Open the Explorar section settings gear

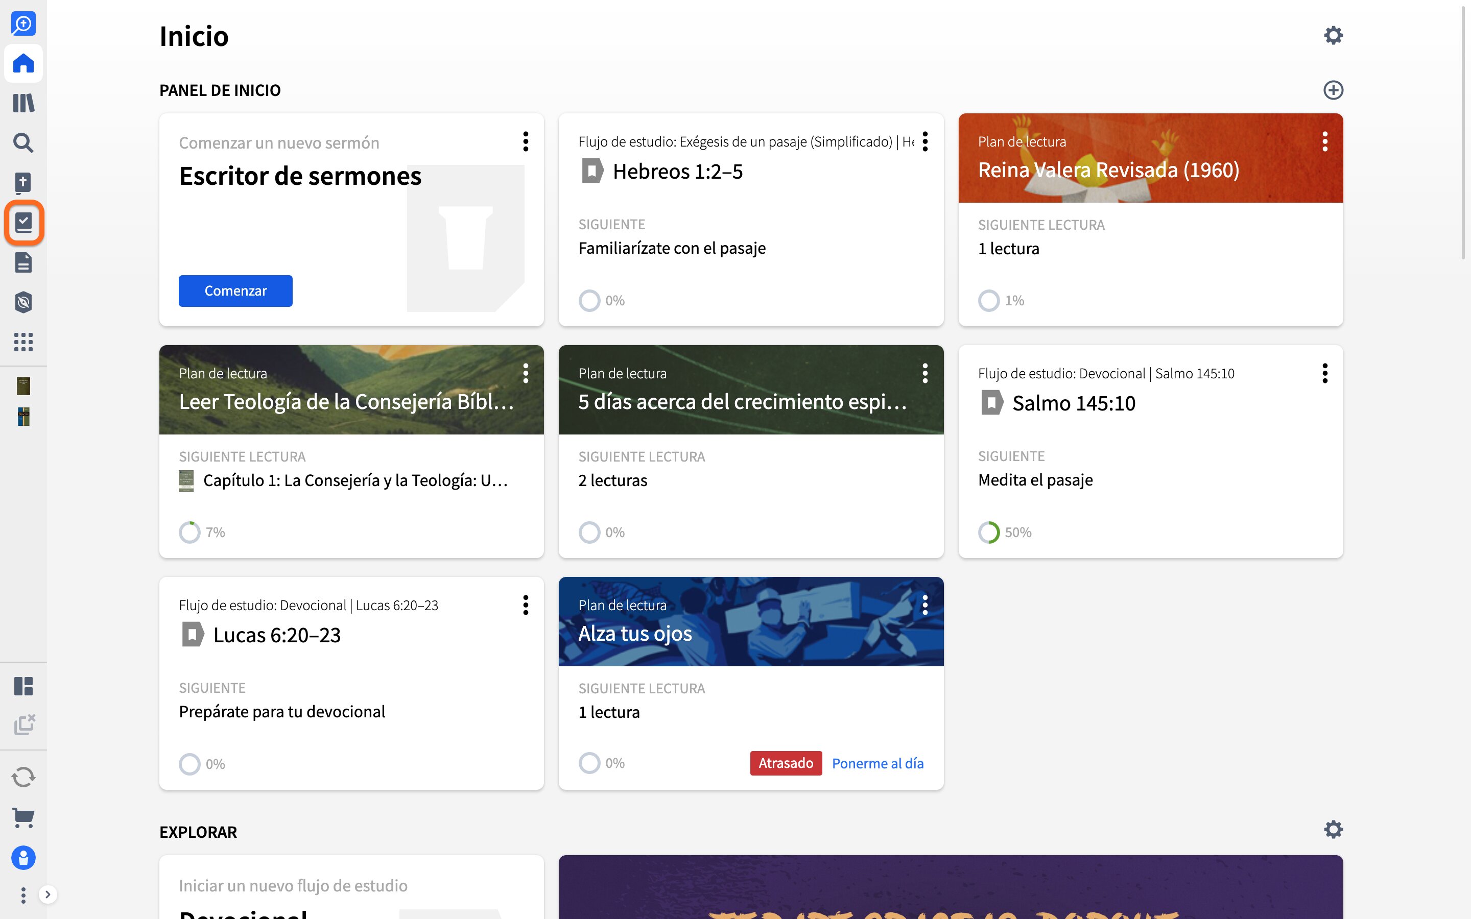[1333, 830]
